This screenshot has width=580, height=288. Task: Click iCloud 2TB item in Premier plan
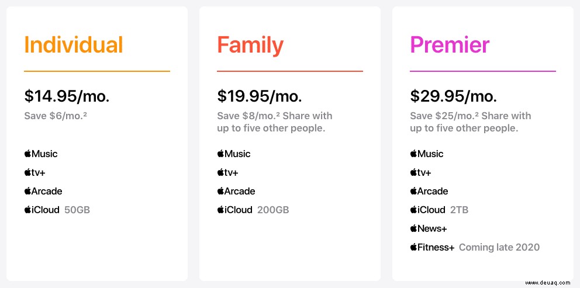pyautogui.click(x=440, y=210)
